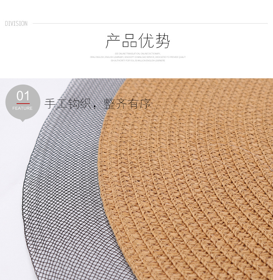Screen dimensions: 273x280
Task: Click the 势 character in the heading
Action: pyautogui.click(x=162, y=41)
